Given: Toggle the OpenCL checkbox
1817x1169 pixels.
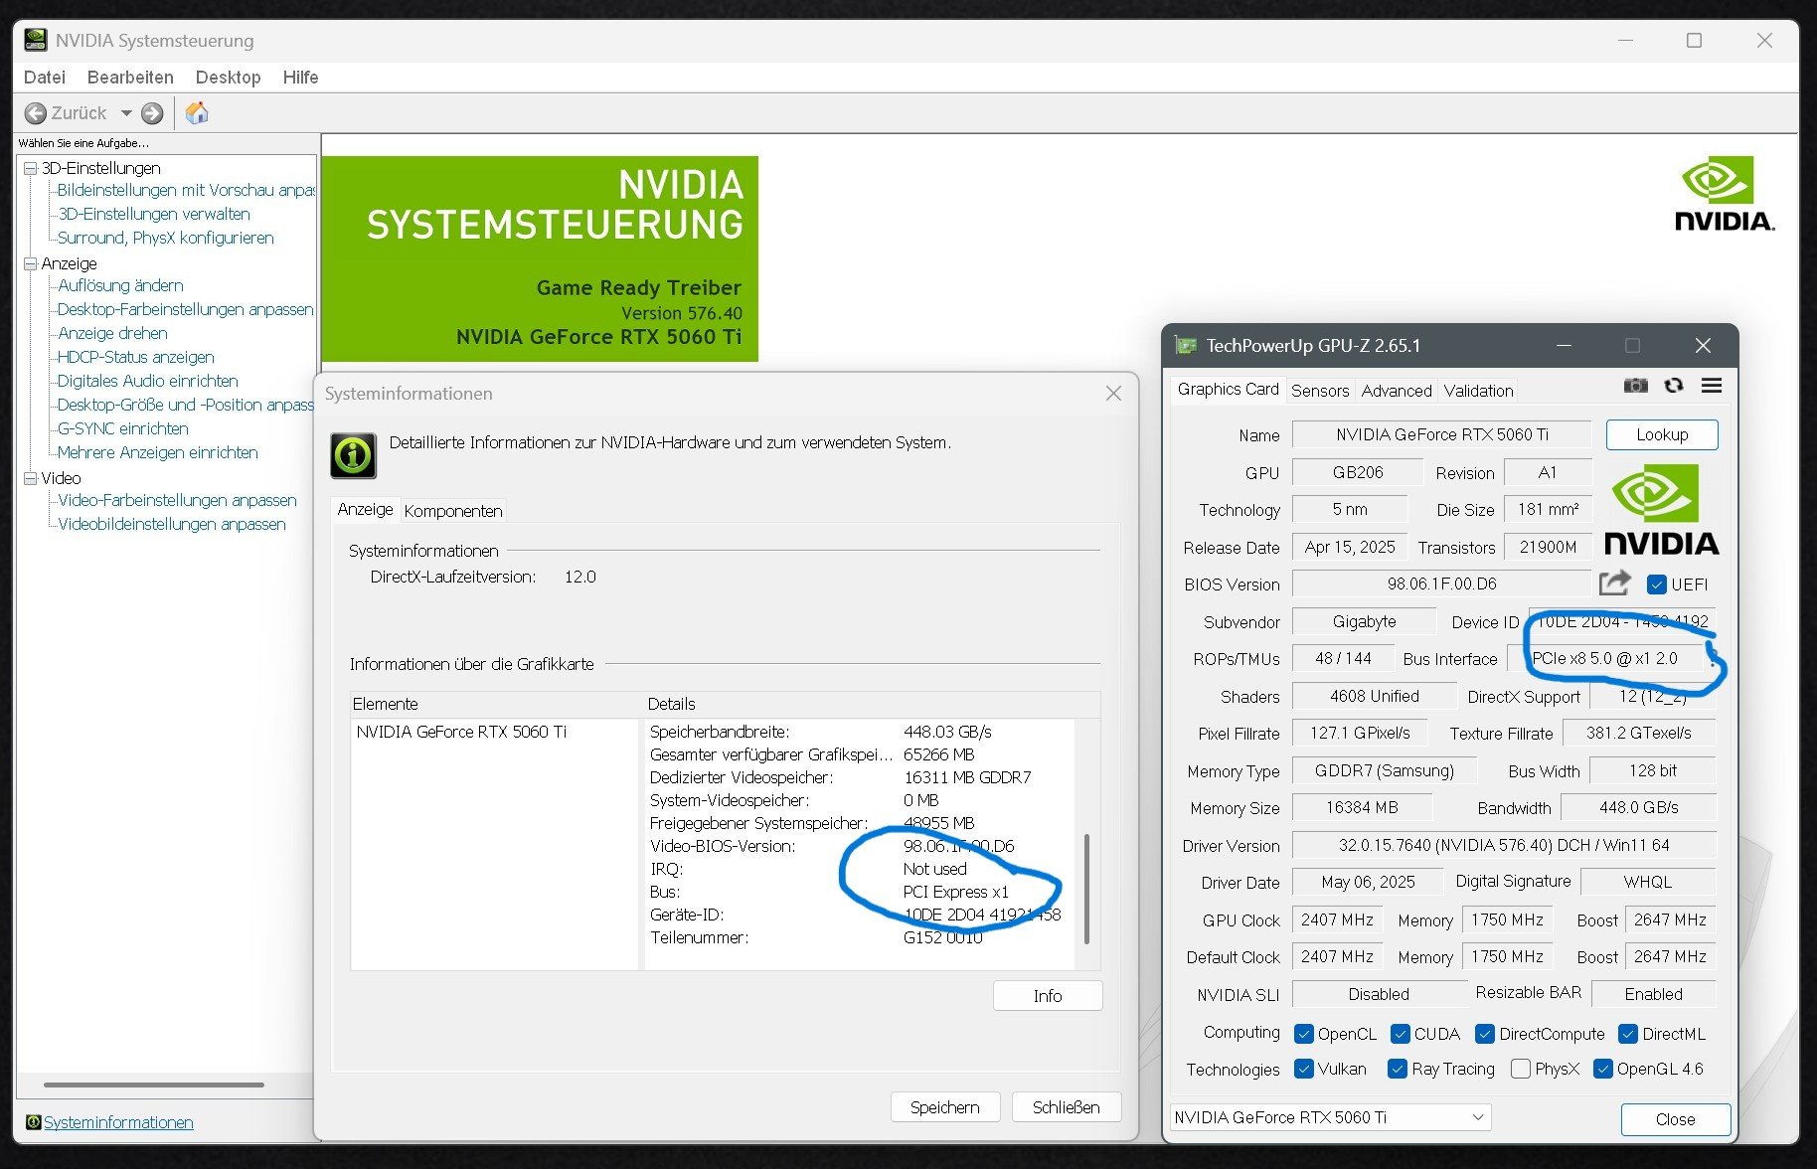Looking at the screenshot, I should [1304, 1034].
